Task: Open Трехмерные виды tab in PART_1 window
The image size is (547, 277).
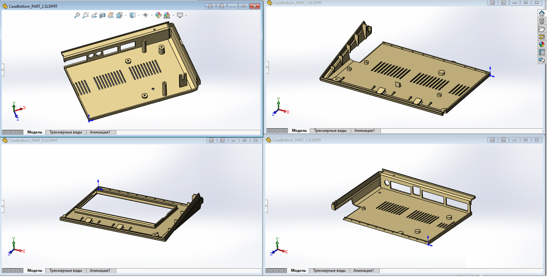Action: (x=329, y=271)
